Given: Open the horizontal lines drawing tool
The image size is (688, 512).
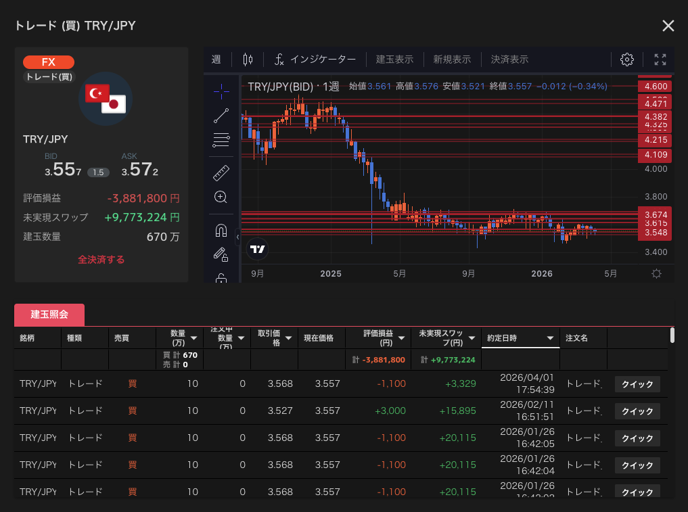Looking at the screenshot, I should click(x=221, y=141).
